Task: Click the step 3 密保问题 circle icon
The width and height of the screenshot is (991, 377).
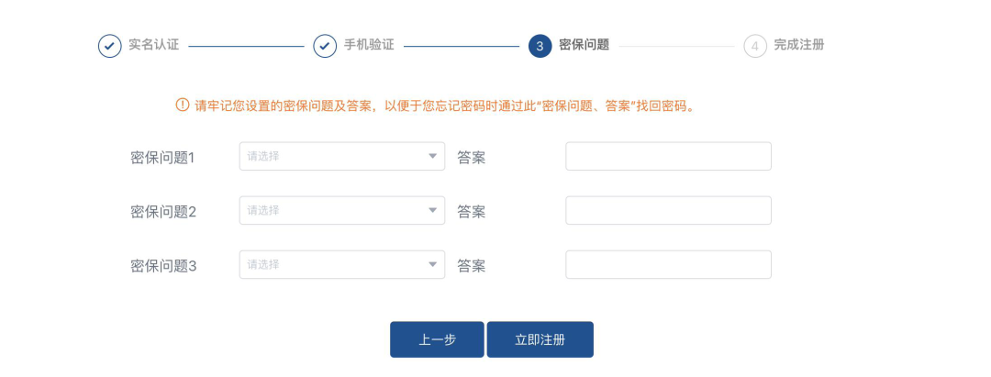Action: [540, 46]
